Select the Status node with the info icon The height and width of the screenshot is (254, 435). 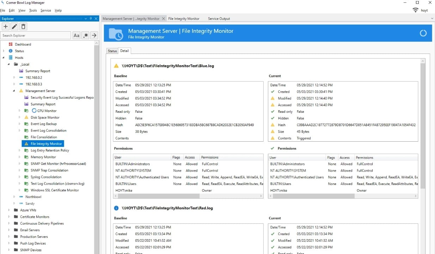point(19,51)
